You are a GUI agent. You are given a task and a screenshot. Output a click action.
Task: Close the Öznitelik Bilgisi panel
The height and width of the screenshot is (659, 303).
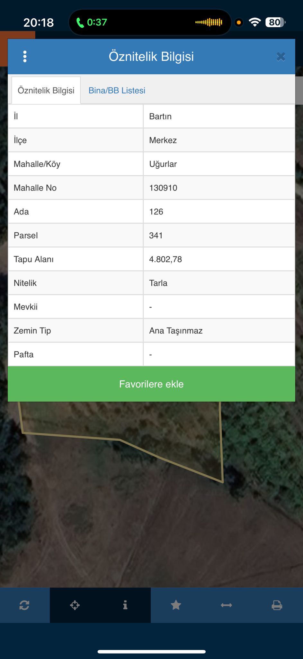pos(281,57)
